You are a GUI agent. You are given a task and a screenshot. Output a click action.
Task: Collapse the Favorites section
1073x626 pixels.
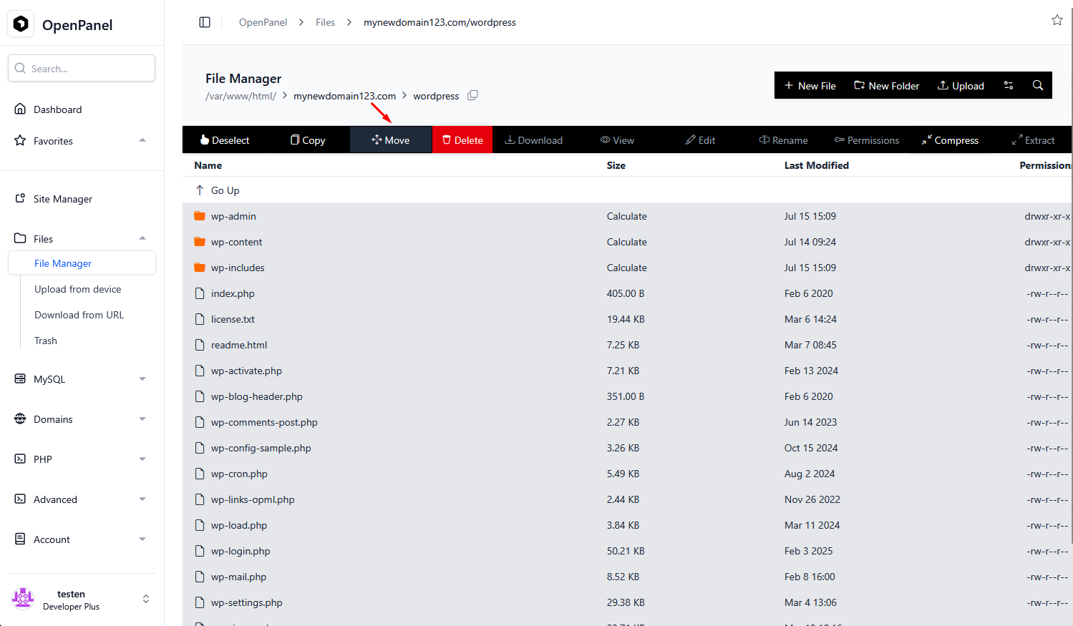coord(142,140)
